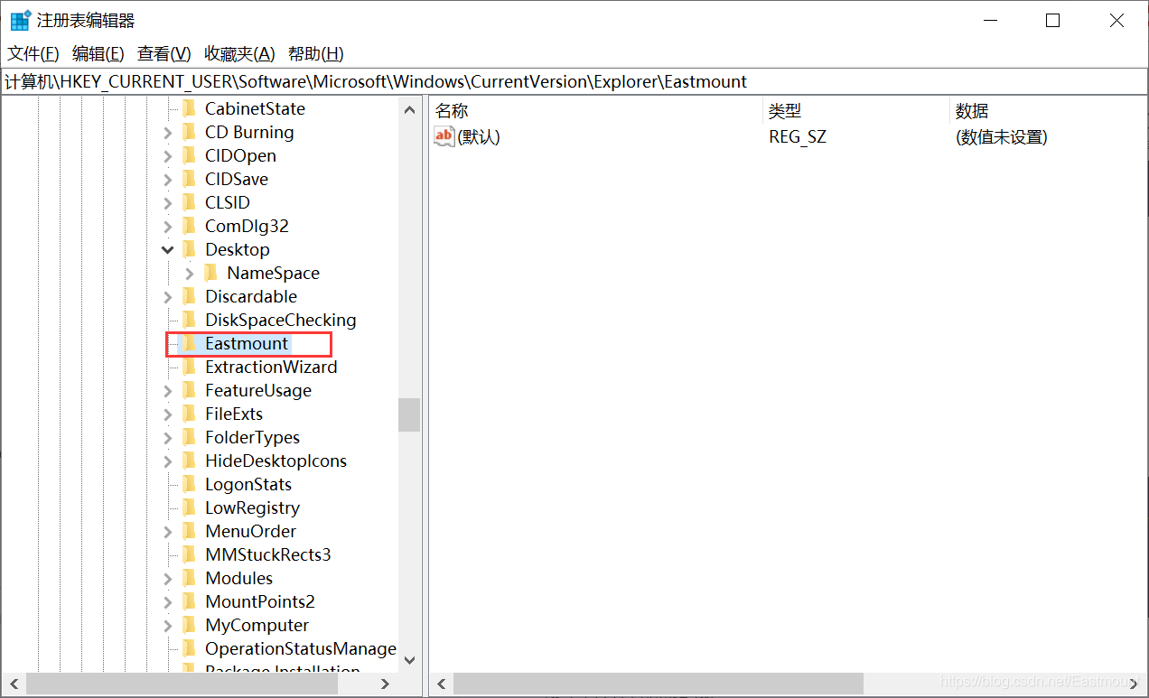Click the FileExts folder icon
This screenshot has width=1149, height=698.
(189, 414)
